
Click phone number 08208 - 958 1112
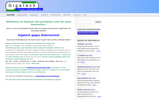click(56, 61)
